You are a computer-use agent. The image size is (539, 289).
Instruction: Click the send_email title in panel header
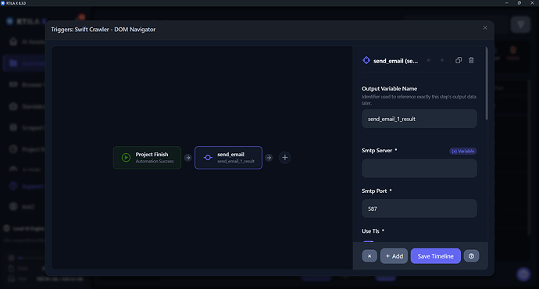pyautogui.click(x=395, y=61)
